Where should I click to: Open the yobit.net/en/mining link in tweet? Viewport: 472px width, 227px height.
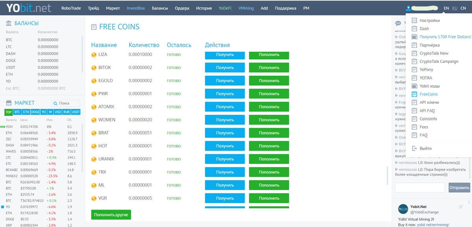433,224
